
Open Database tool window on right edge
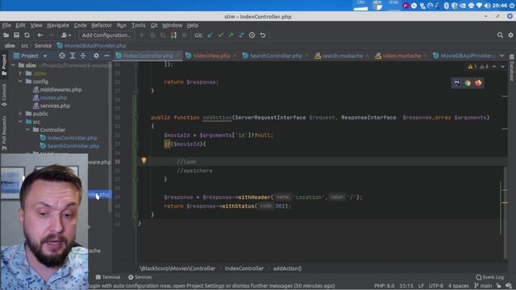pyautogui.click(x=512, y=68)
